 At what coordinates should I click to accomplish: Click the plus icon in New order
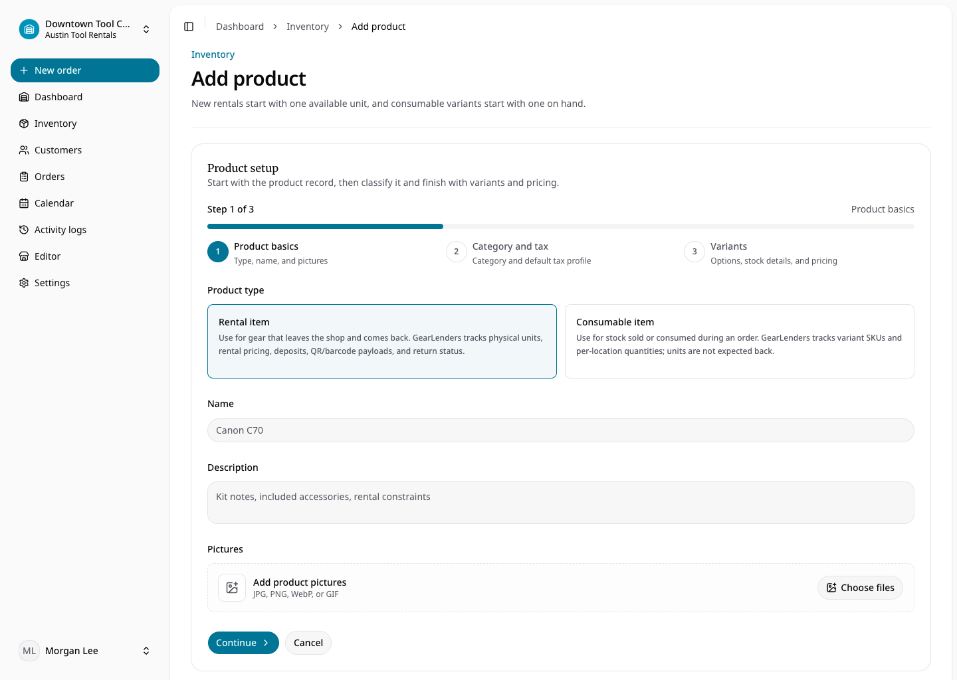[x=24, y=70]
